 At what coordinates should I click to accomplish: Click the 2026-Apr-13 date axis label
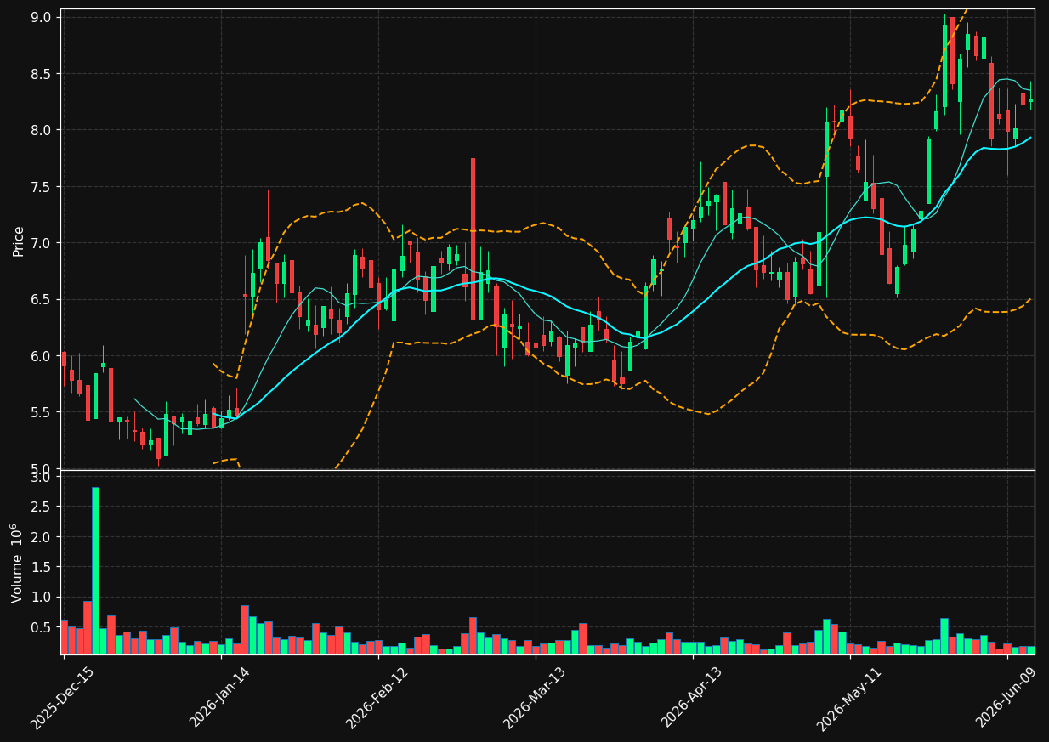click(x=692, y=698)
